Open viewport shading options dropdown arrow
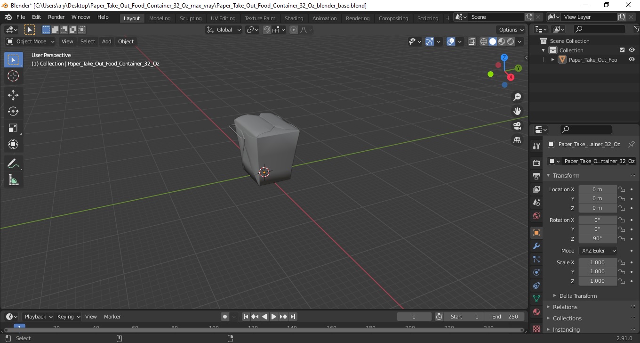Screen dimensions: 640x343 [520, 41]
